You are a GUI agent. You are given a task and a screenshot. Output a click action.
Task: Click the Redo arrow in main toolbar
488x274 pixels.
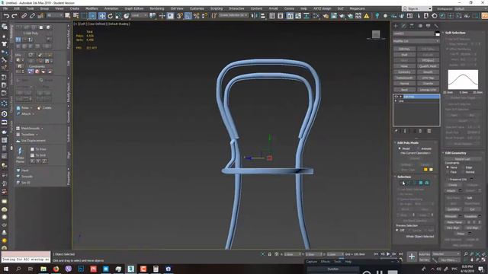(14, 16)
